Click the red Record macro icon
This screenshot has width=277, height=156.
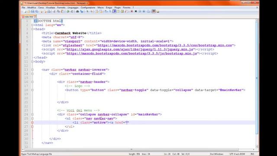coord(132,12)
